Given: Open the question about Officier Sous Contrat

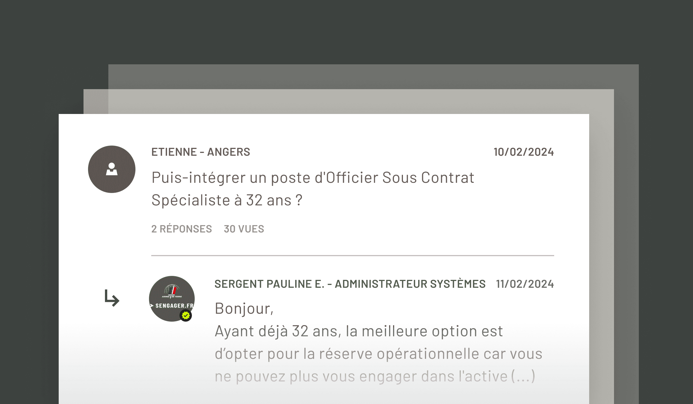Looking at the screenshot, I should pyautogui.click(x=313, y=189).
